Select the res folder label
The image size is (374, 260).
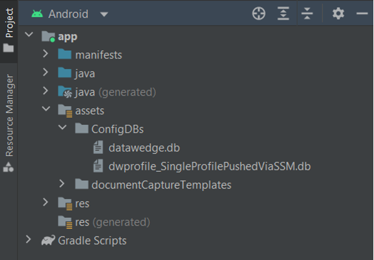(x=83, y=203)
